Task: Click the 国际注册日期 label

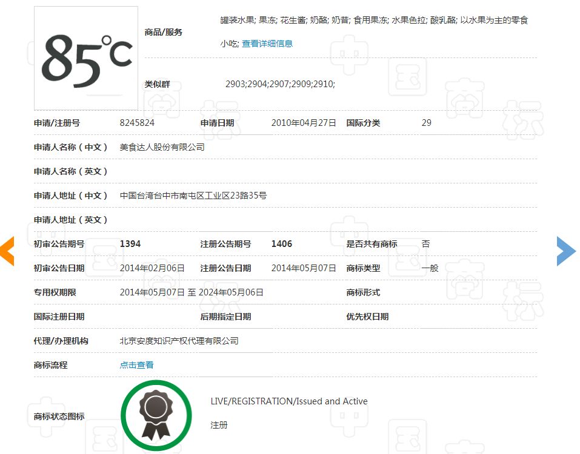Action: pos(59,317)
